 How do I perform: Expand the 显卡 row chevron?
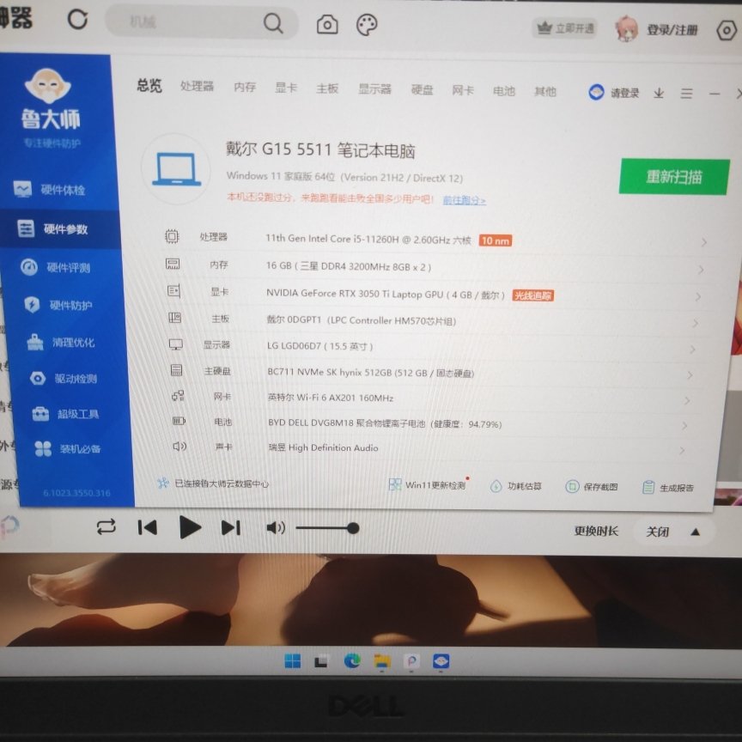pos(698,296)
